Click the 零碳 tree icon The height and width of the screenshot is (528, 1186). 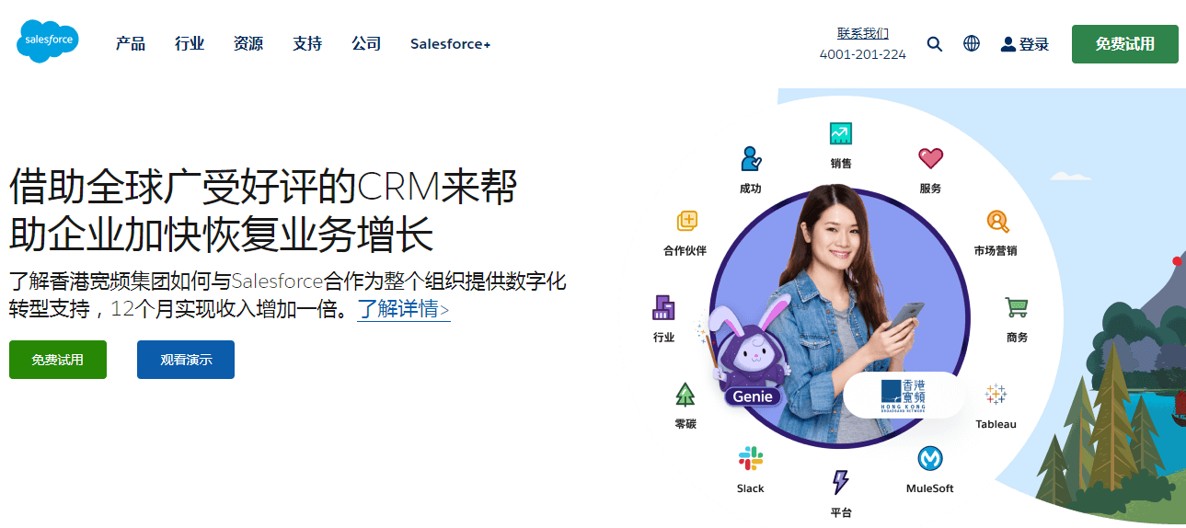click(x=685, y=395)
